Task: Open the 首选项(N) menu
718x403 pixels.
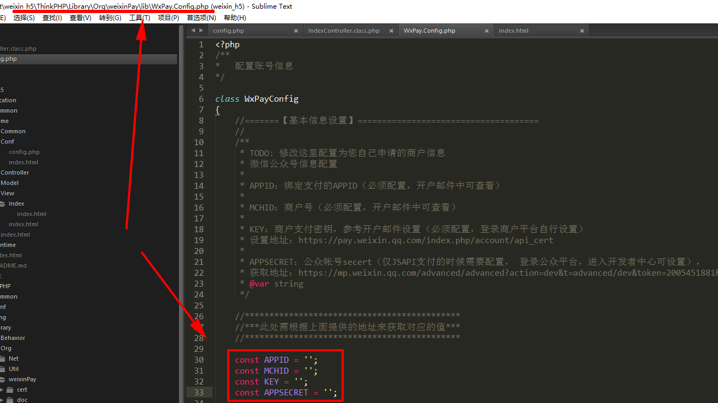Action: 201,18
